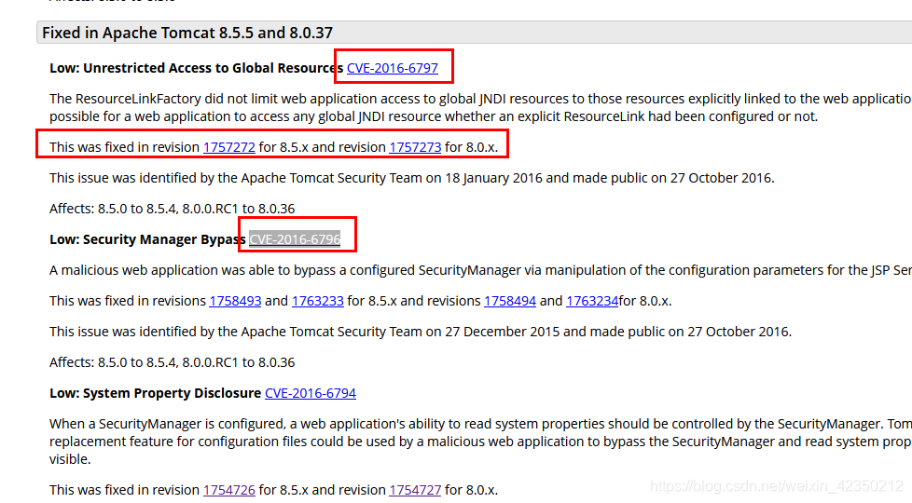This screenshot has height=503, width=912.
Task: Open revision 1754726 link
Action: point(229,490)
